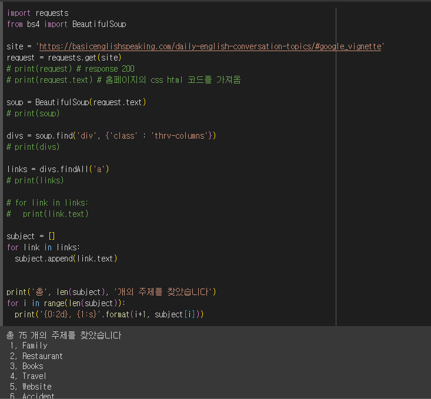This screenshot has width=431, height=399.
Task: Click the 'import requests' line
Action: (38, 13)
